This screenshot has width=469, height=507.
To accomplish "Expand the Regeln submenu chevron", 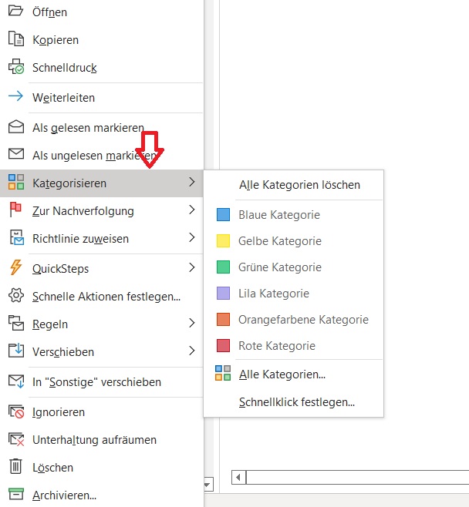I will (192, 323).
